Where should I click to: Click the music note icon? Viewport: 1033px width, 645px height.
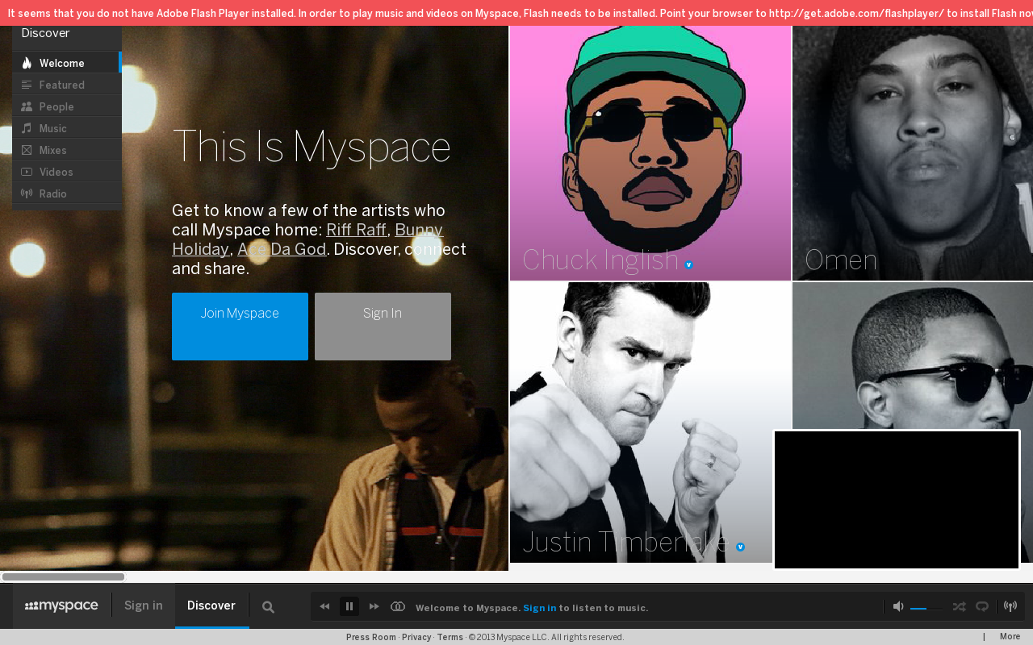point(27,128)
